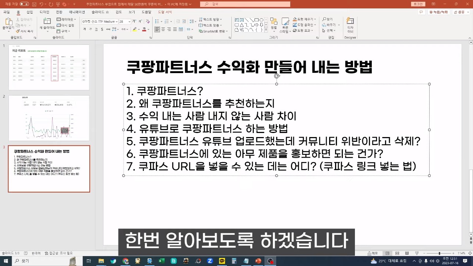The image size is (473, 266).
Task: Expand the shapes gallery more arrow
Action: [266, 30]
